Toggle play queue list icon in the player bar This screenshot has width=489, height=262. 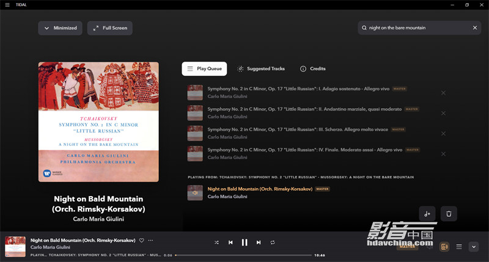pos(459,247)
